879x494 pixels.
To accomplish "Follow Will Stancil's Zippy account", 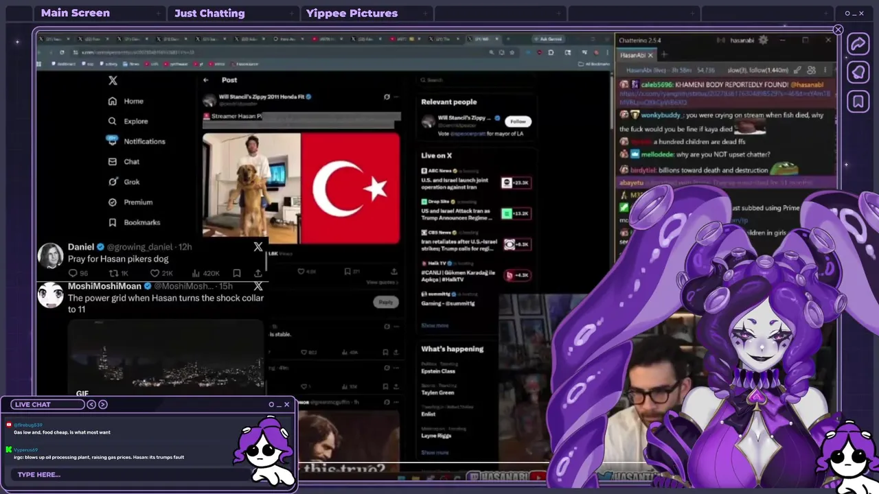I will (518, 121).
